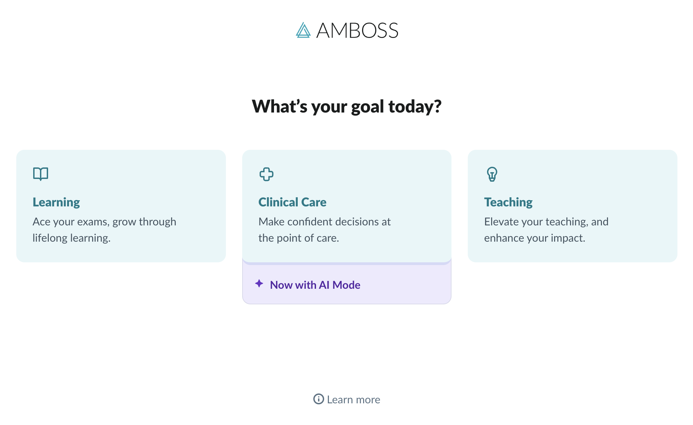The height and width of the screenshot is (425, 693).
Task: Click the purple sparkle AI icon
Action: coord(259,283)
